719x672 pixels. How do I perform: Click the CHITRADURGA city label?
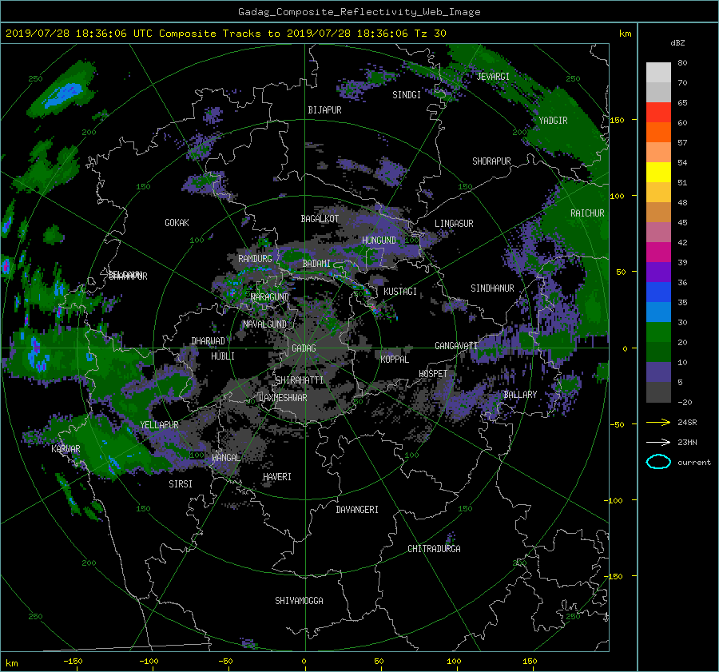click(x=434, y=549)
